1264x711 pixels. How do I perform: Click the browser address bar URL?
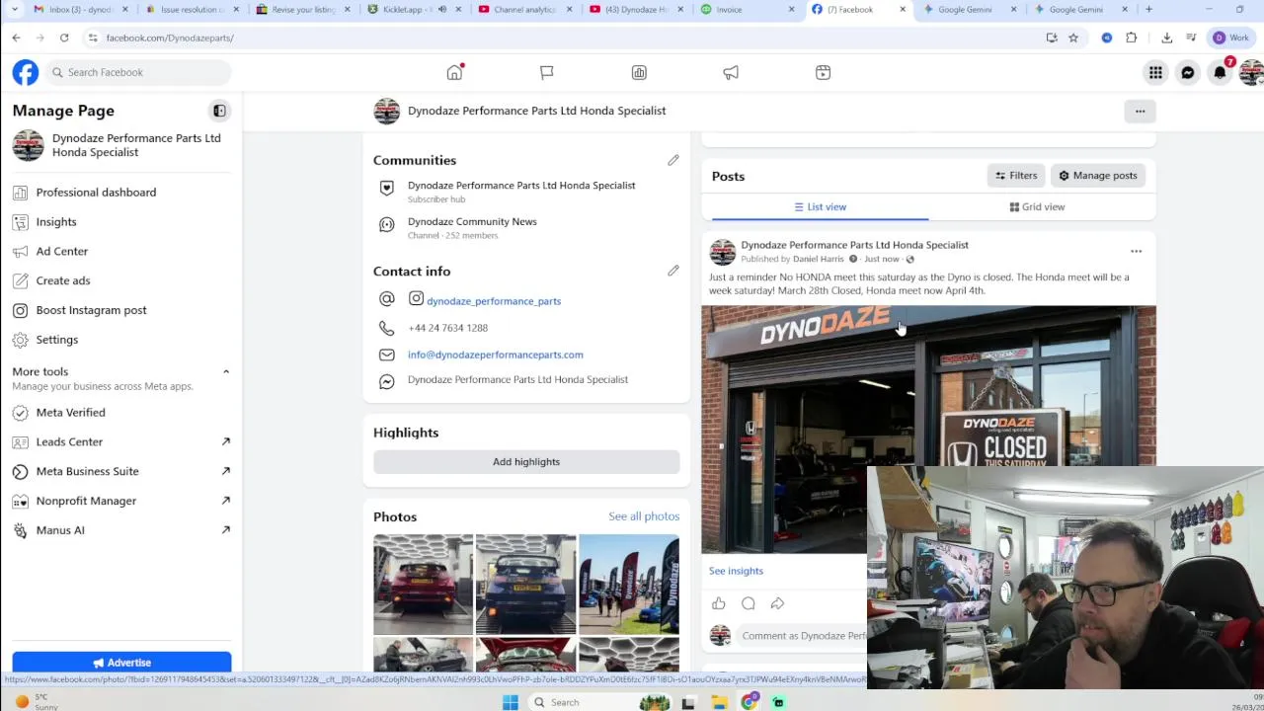tap(169, 38)
